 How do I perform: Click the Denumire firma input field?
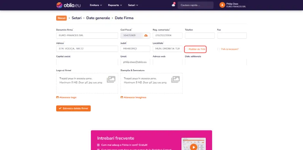[x=87, y=35]
